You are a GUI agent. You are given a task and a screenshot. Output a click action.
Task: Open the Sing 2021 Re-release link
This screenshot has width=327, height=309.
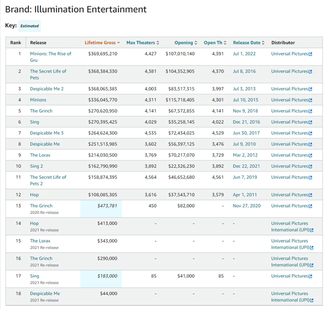(x=34, y=276)
